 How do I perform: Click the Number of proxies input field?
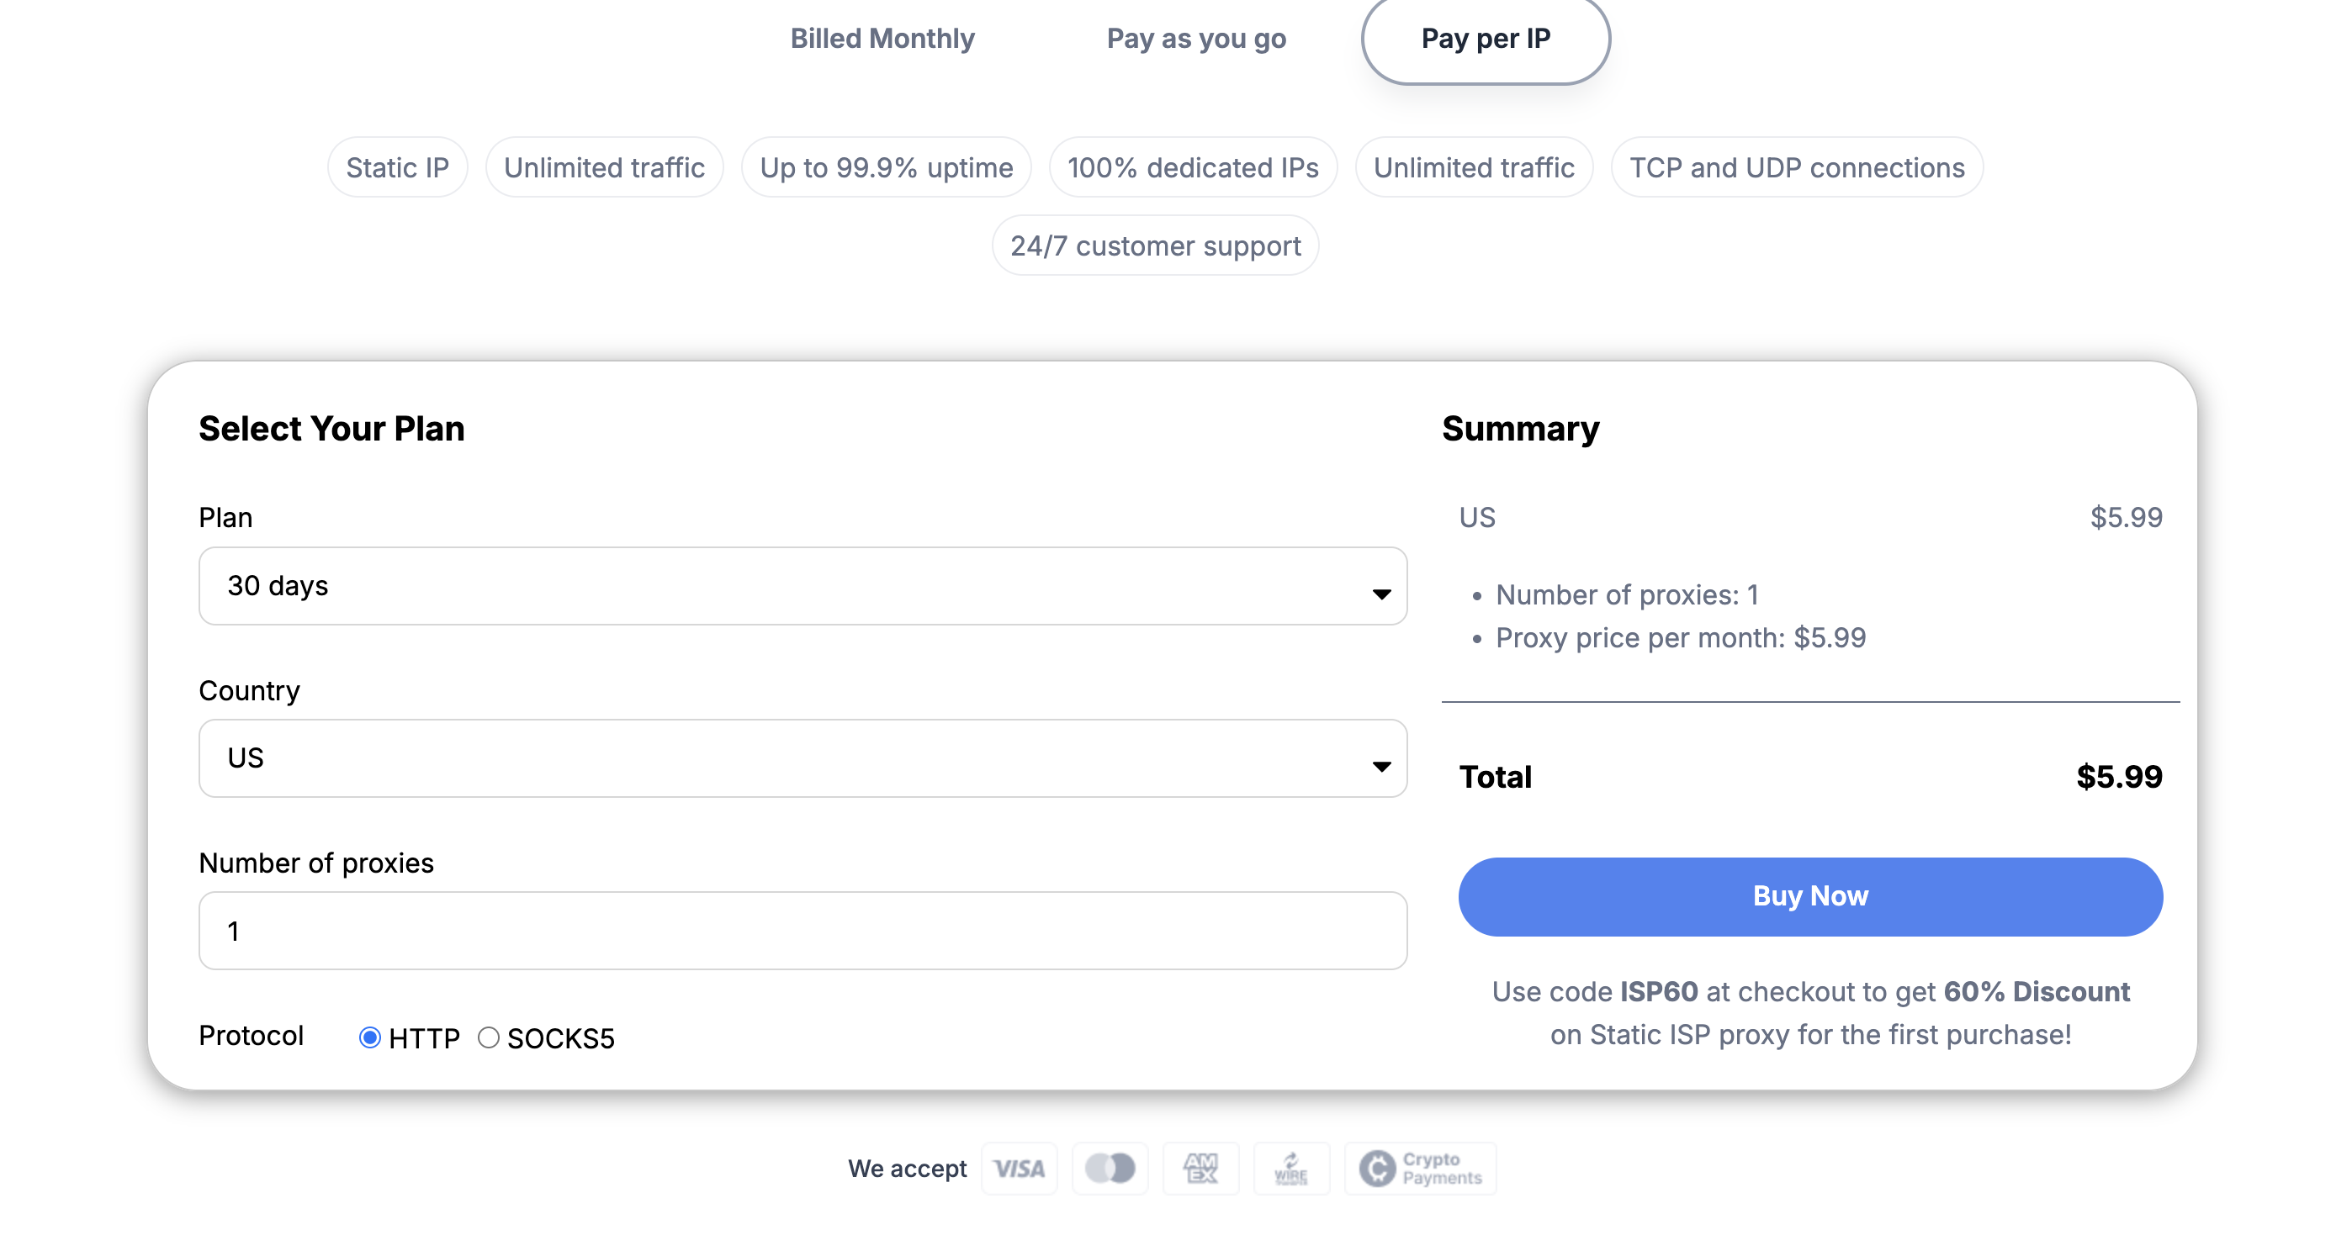point(803,931)
